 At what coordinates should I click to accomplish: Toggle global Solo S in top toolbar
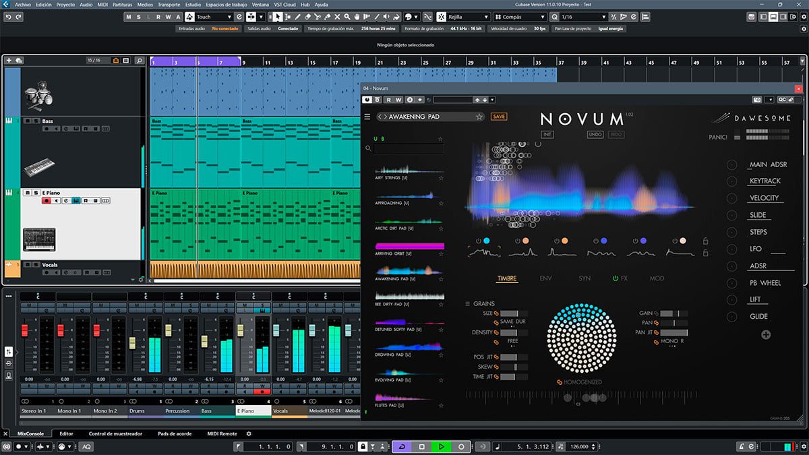140,16
